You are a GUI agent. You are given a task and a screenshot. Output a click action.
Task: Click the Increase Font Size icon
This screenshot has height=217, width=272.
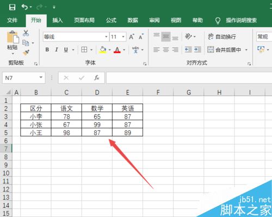(x=132, y=37)
